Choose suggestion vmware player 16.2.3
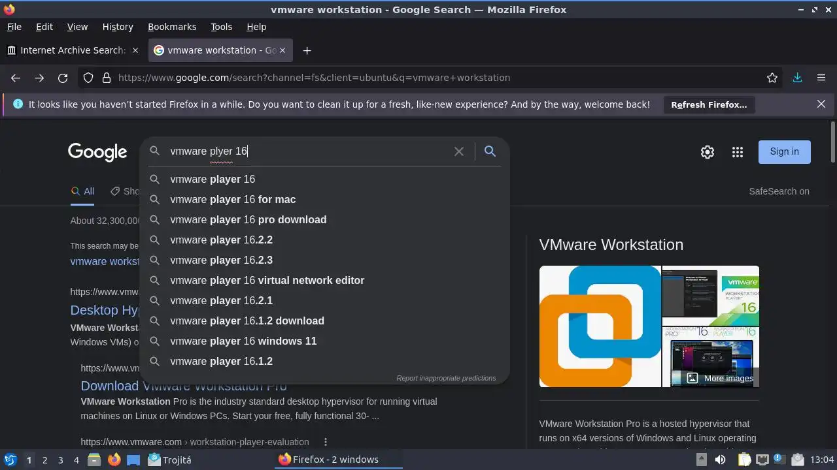This screenshot has height=470, width=837. 324,260
